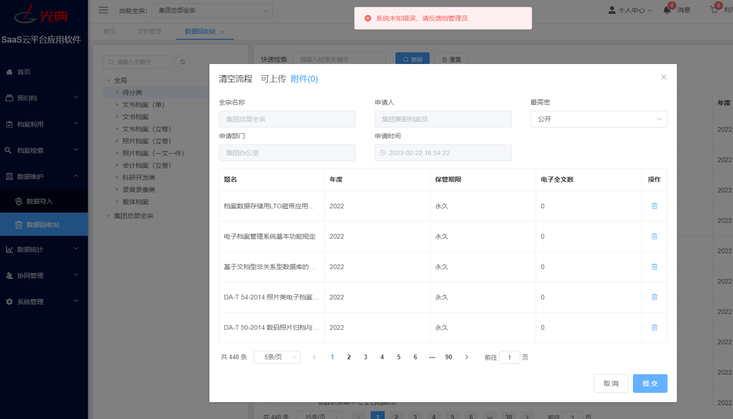This screenshot has height=419, width=733.
Task: Switch to the 文件管理 tab
Action: tap(149, 31)
